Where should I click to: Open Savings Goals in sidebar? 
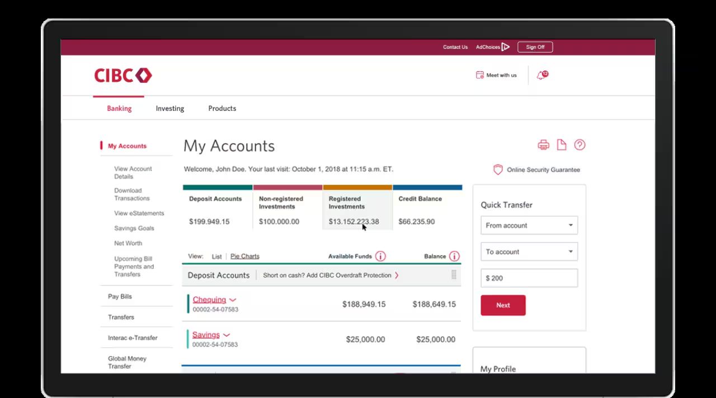(x=134, y=228)
